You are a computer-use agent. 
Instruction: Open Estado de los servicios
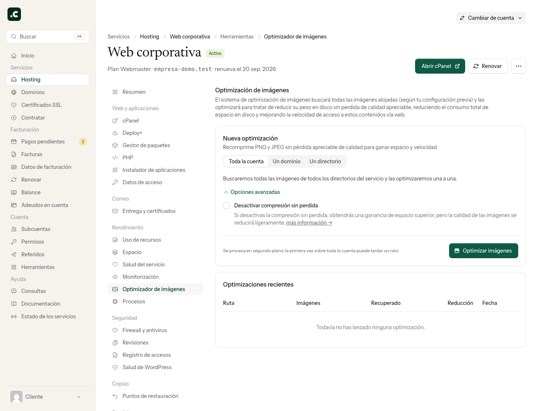pyautogui.click(x=47, y=316)
